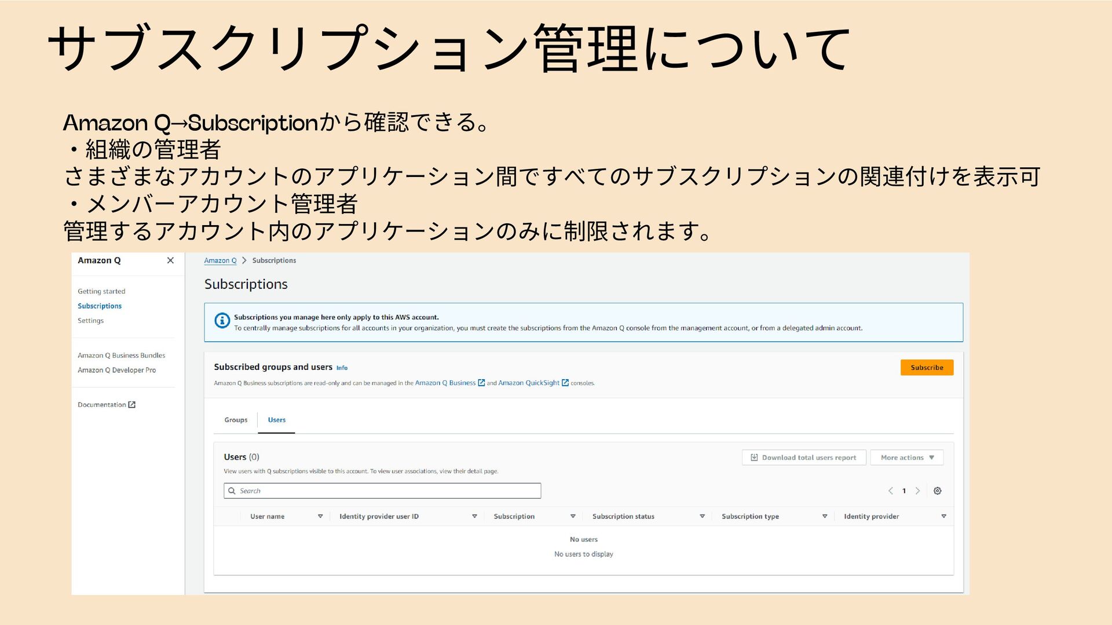The image size is (1112, 625).
Task: Go to Amazon Q breadcrumb link
Action: 220,261
